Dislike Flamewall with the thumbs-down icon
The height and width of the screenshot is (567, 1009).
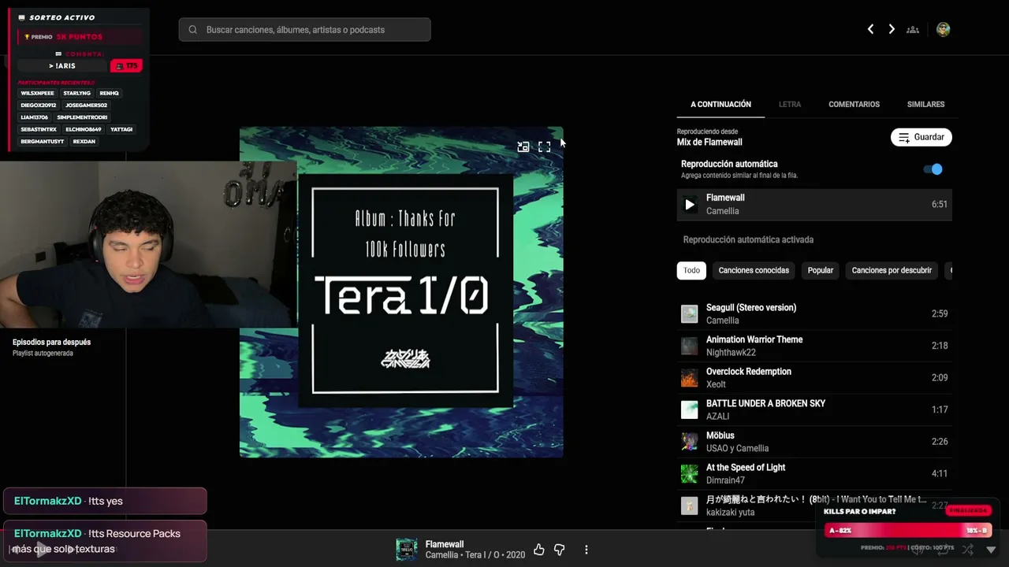point(560,550)
